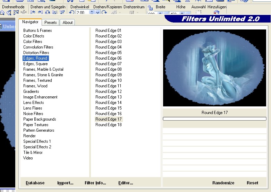Select the Paper Textures category
271x192 pixels.
(x=36, y=125)
